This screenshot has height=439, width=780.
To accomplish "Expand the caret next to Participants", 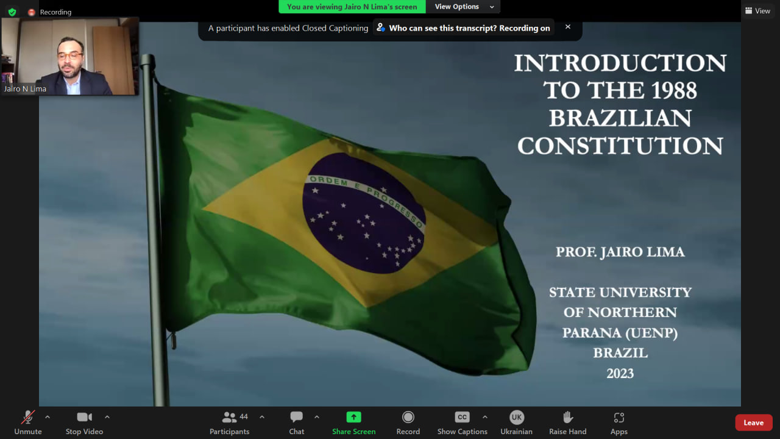I will point(262,417).
